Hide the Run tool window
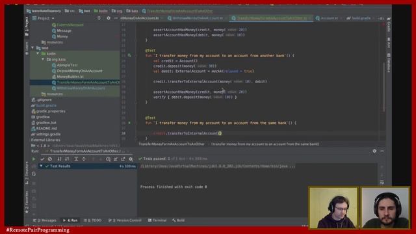 tap(382, 151)
